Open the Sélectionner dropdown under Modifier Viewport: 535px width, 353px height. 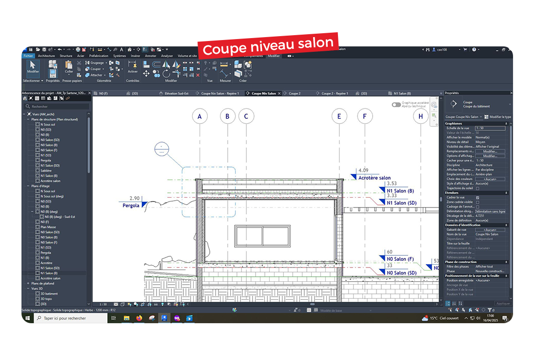pos(33,81)
